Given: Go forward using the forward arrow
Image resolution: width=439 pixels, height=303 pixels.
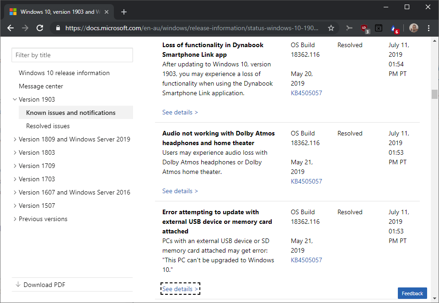Looking at the screenshot, I should click(x=25, y=28).
